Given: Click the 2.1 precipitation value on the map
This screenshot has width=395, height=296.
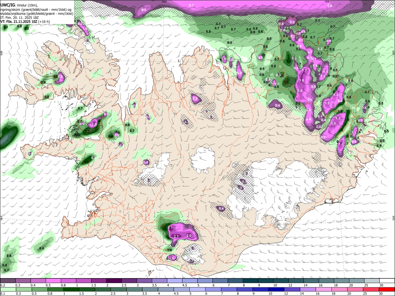Looking at the screenshot, I should [x=177, y=236].
